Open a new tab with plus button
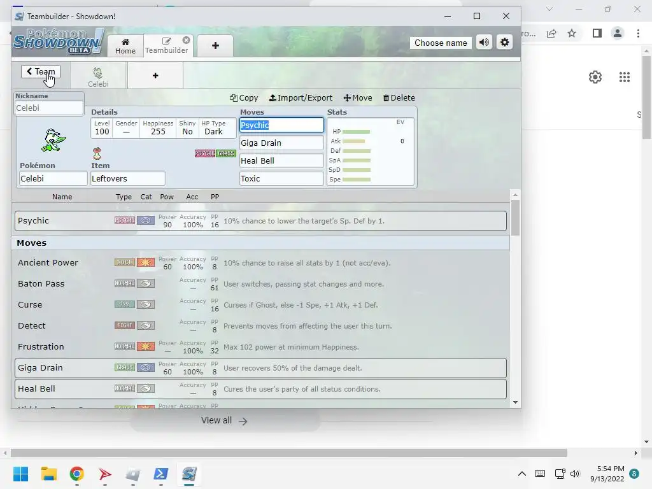 215,46
